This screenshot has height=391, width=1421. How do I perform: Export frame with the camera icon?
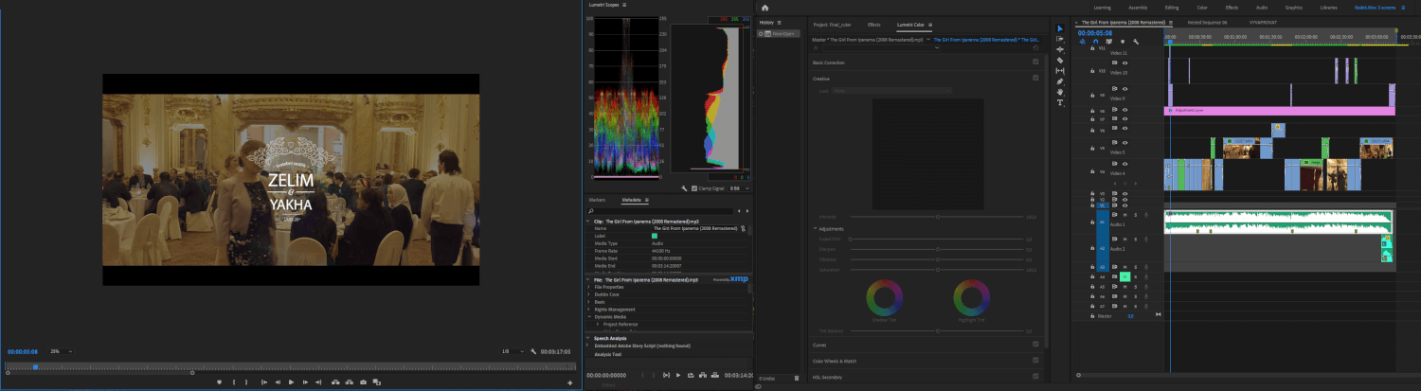[363, 382]
